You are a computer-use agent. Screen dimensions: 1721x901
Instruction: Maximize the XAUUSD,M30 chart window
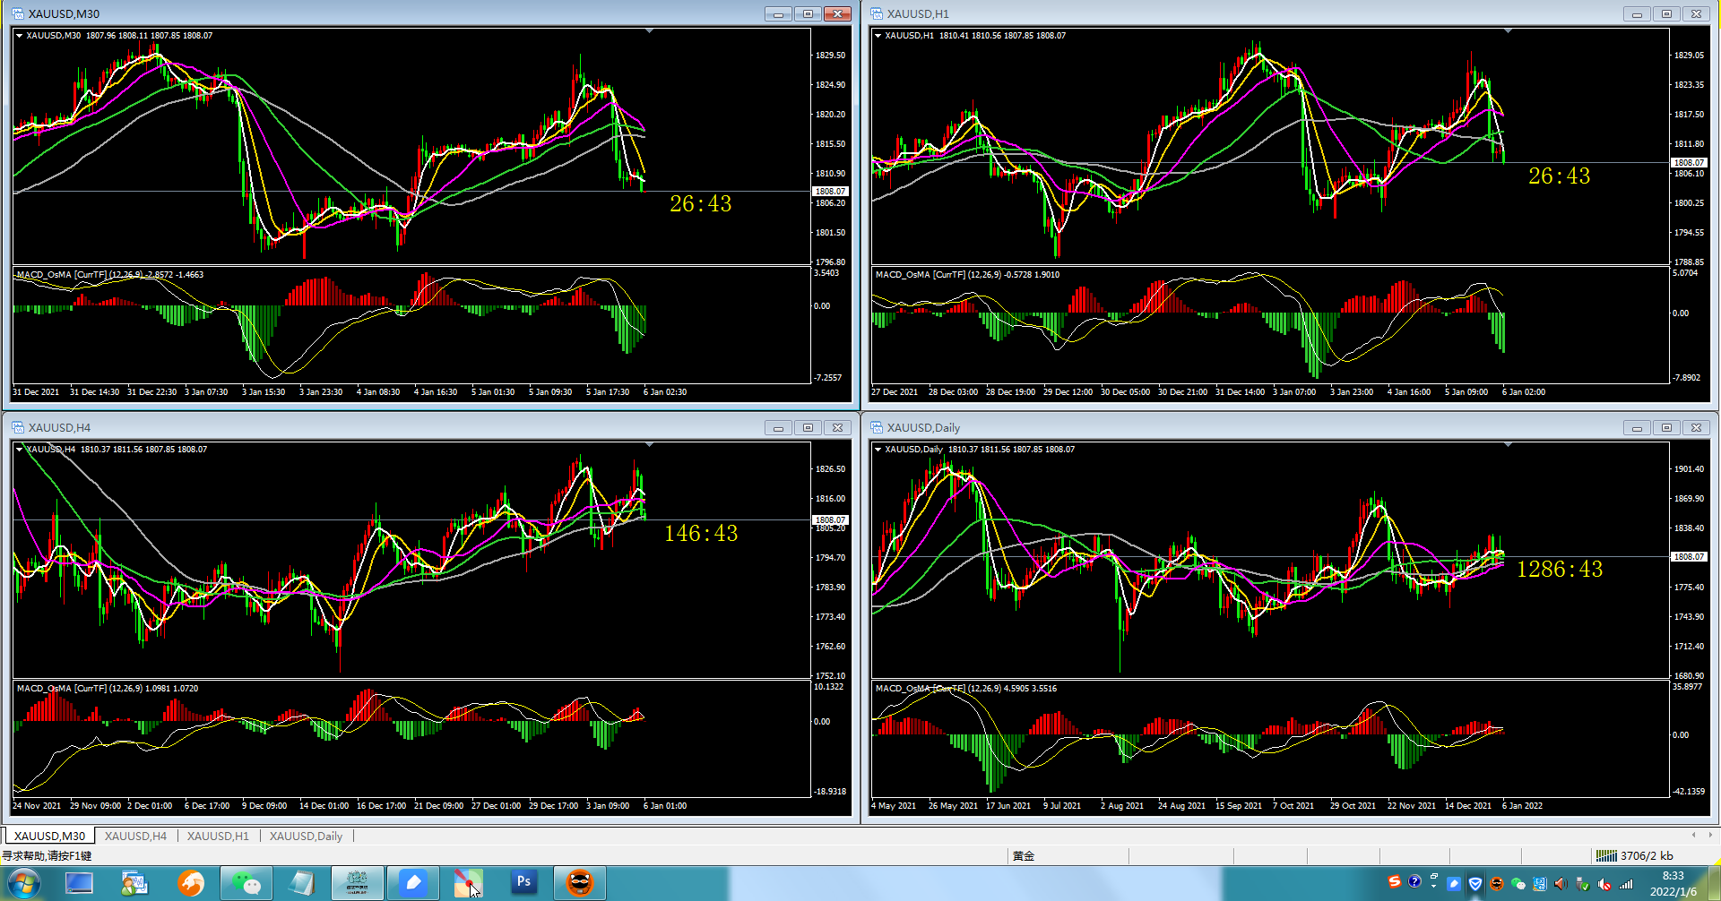(808, 13)
